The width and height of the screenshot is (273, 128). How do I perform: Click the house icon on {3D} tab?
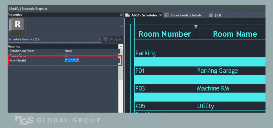[x=211, y=15]
